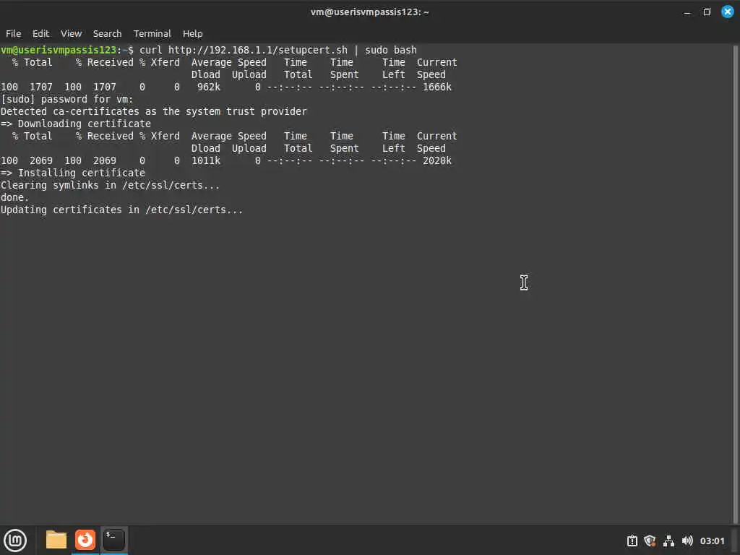Click the window title vm@userisvmpassis123

click(369, 12)
